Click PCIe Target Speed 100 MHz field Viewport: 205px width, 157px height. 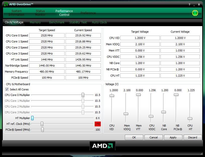47,78
